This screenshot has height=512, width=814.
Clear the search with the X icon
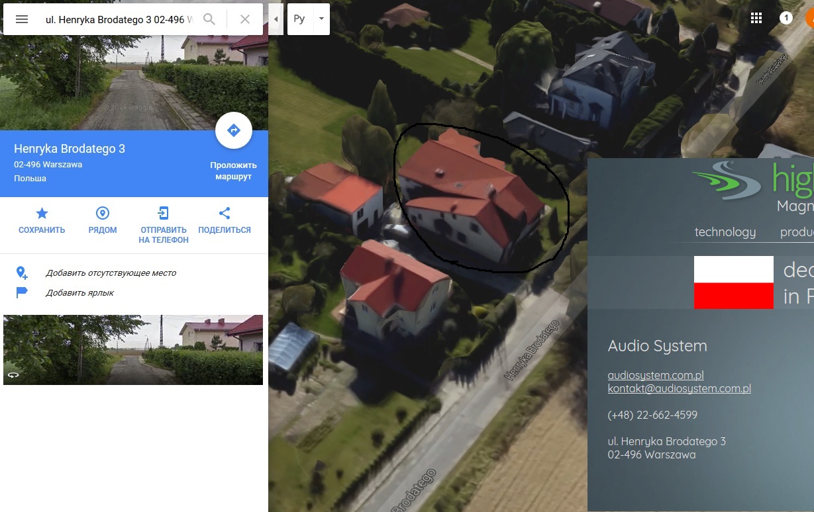tap(245, 19)
